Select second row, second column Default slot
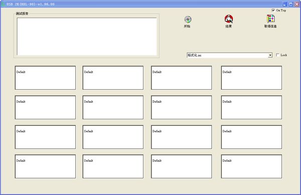The height and width of the screenshot is (195, 301). point(113,107)
